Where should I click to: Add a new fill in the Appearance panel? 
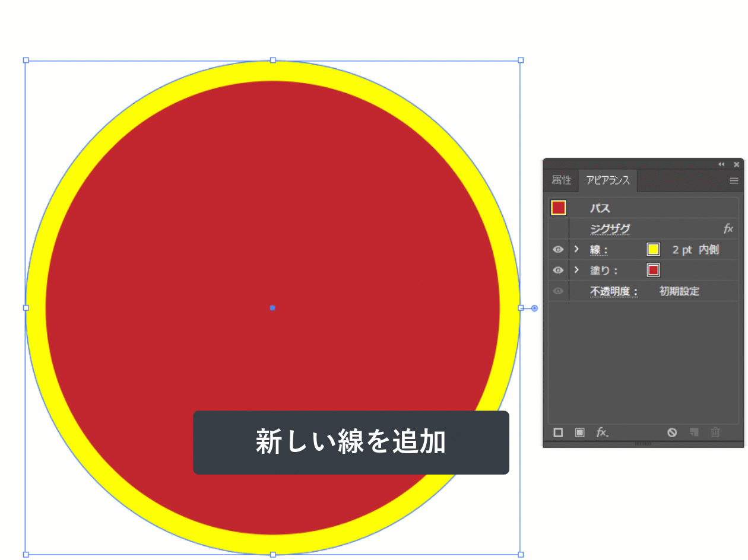tap(579, 432)
